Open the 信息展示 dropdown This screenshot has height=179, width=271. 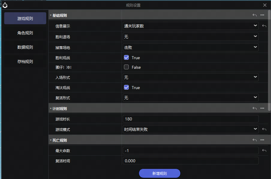point(191,26)
